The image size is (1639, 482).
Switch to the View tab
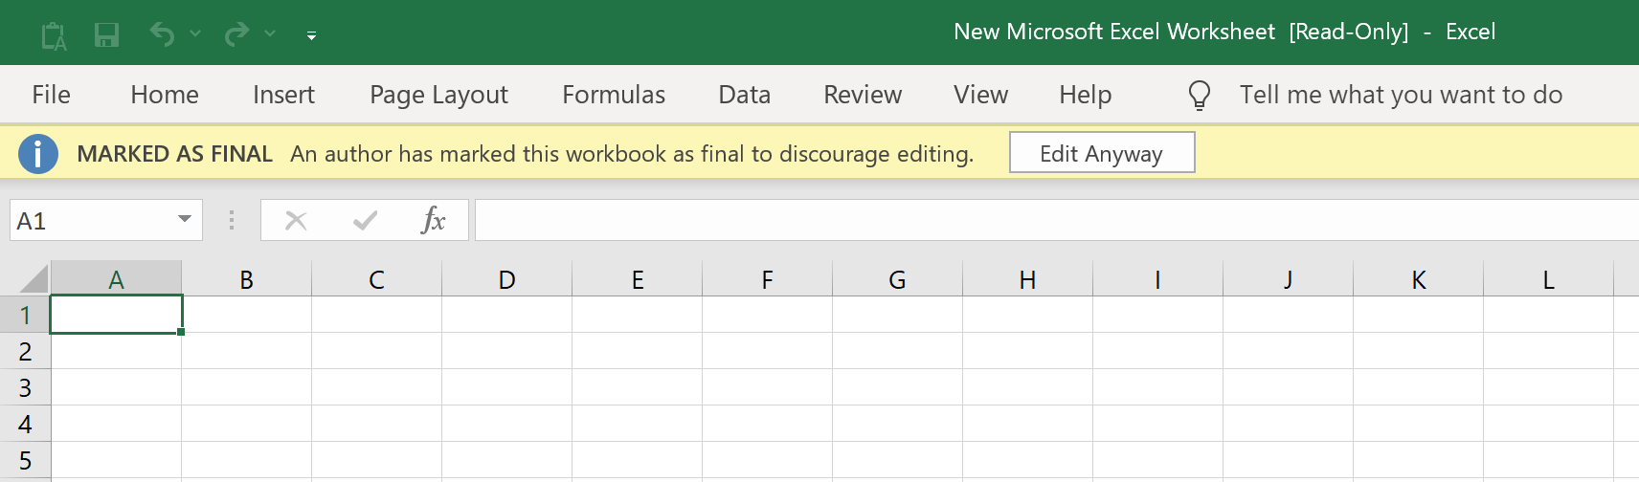coord(980,95)
